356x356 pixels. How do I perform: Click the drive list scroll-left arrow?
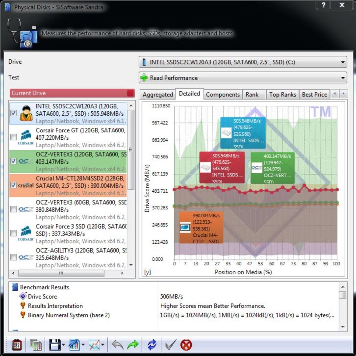(13, 273)
